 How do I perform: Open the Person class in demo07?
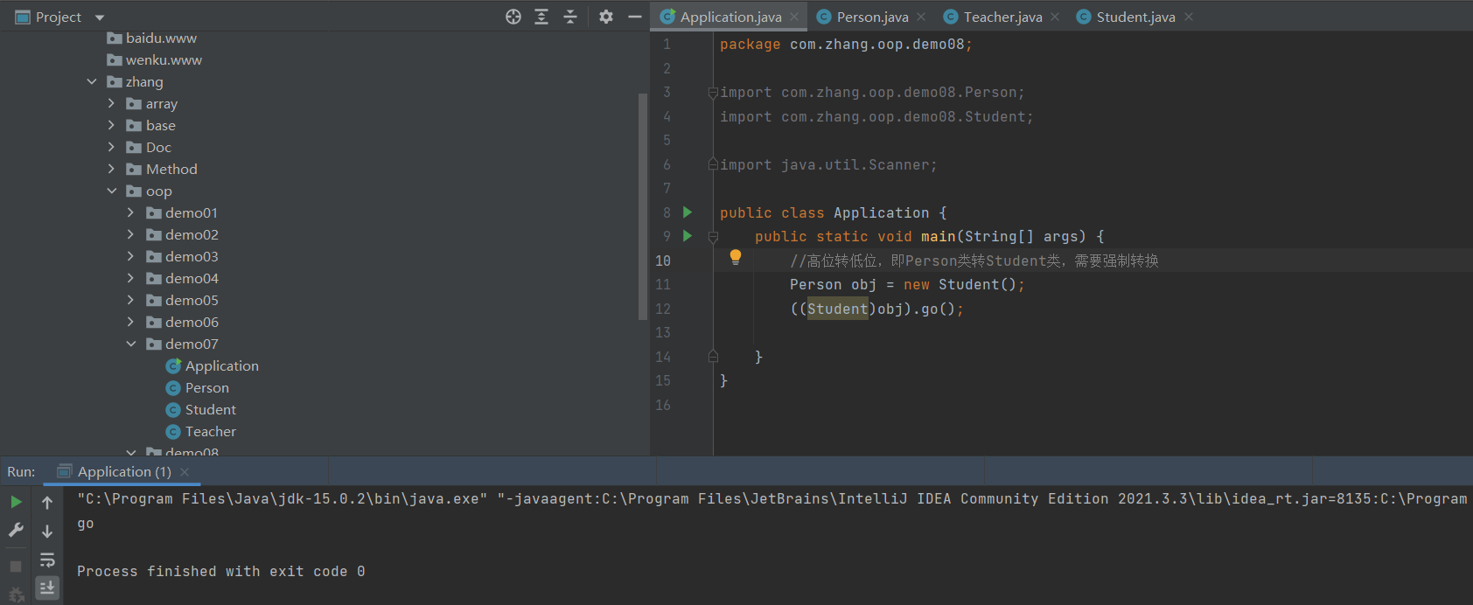click(x=197, y=387)
